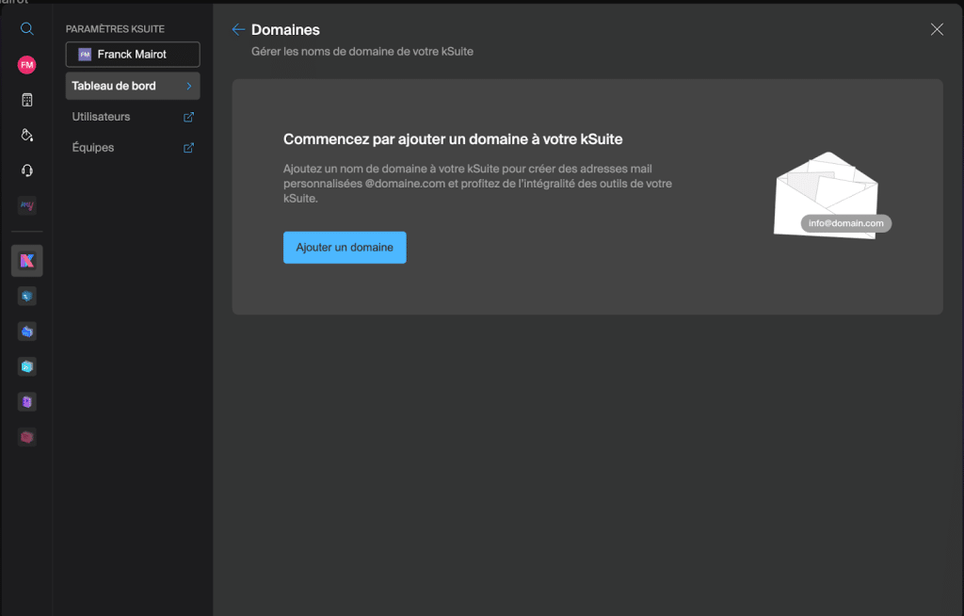This screenshot has height=616, width=964.
Task: Click the search magnifier icon in sidebar
Action: [26, 29]
